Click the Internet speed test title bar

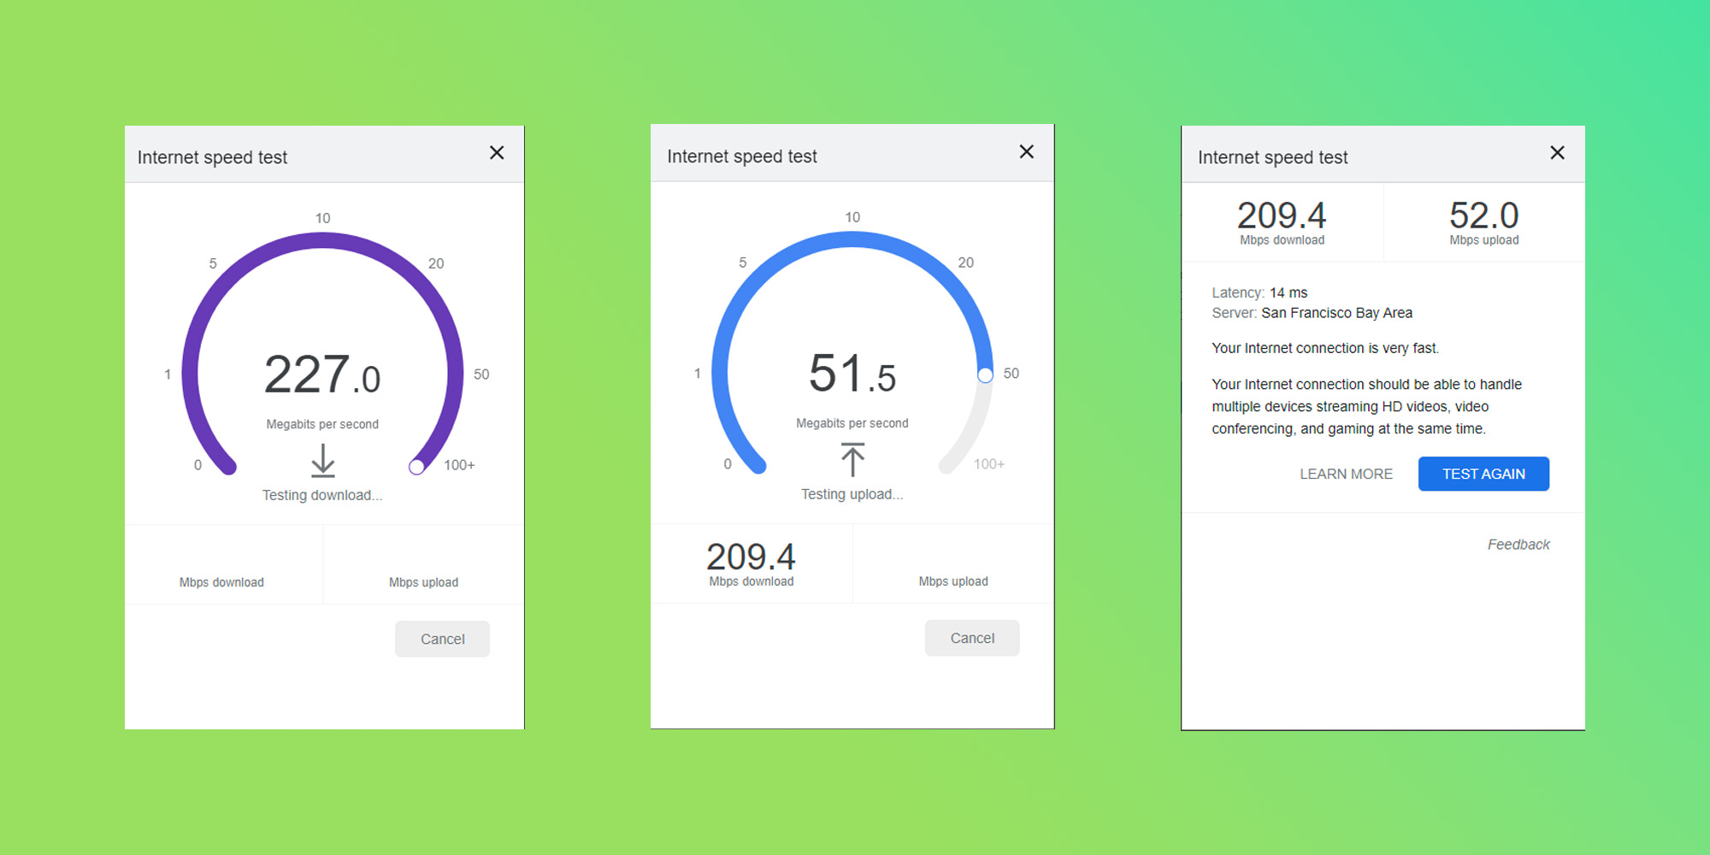[x=212, y=156]
